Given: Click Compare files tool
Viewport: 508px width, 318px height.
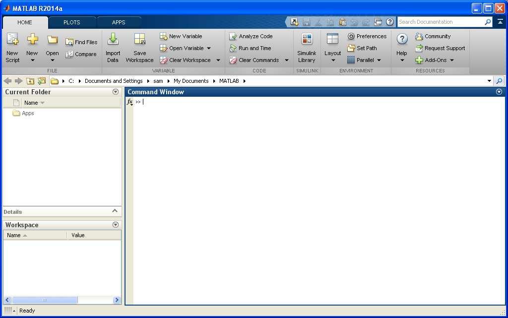Looking at the screenshot, I should pos(81,54).
